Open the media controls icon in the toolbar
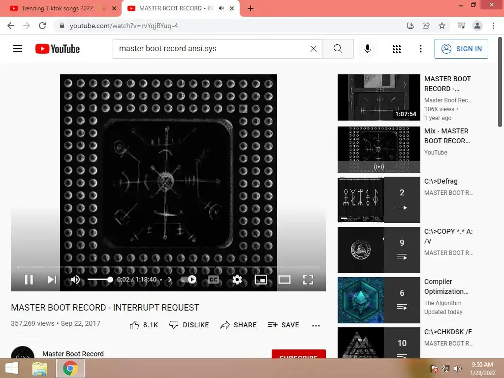The image size is (504, 378). pos(461,26)
